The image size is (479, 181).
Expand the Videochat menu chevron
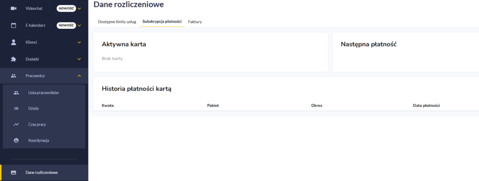coord(80,9)
